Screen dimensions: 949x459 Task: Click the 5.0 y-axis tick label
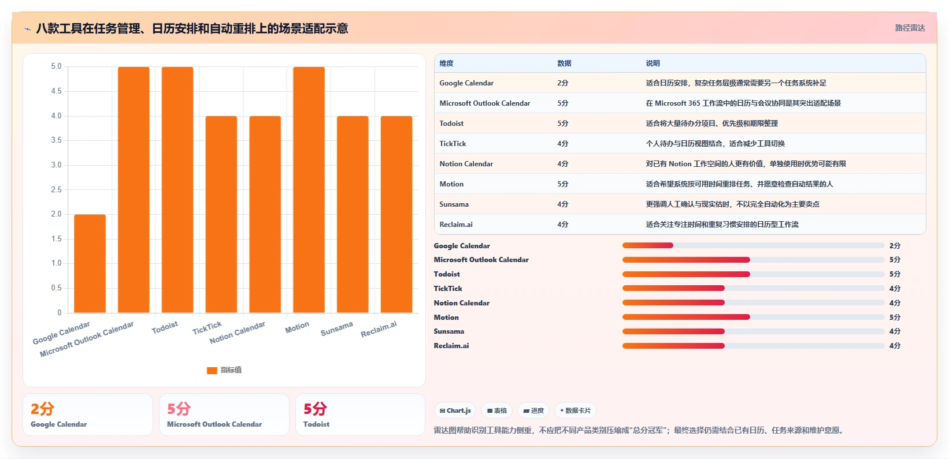[56, 66]
